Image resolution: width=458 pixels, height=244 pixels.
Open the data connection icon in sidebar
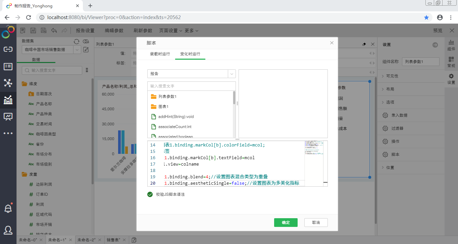[8, 50]
